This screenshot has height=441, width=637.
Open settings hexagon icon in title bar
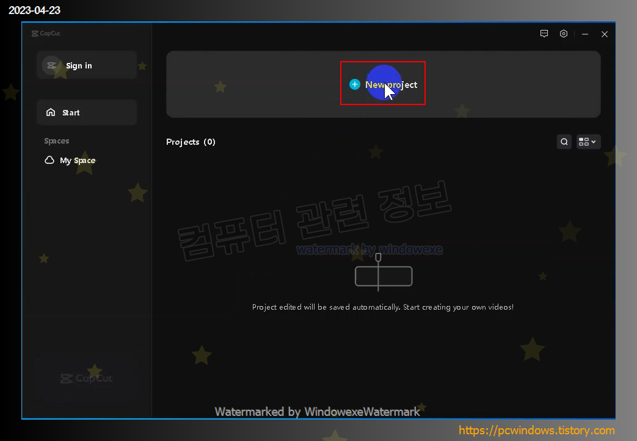point(564,34)
